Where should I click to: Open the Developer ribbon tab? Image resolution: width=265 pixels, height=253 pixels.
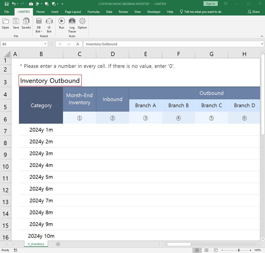(x=154, y=12)
